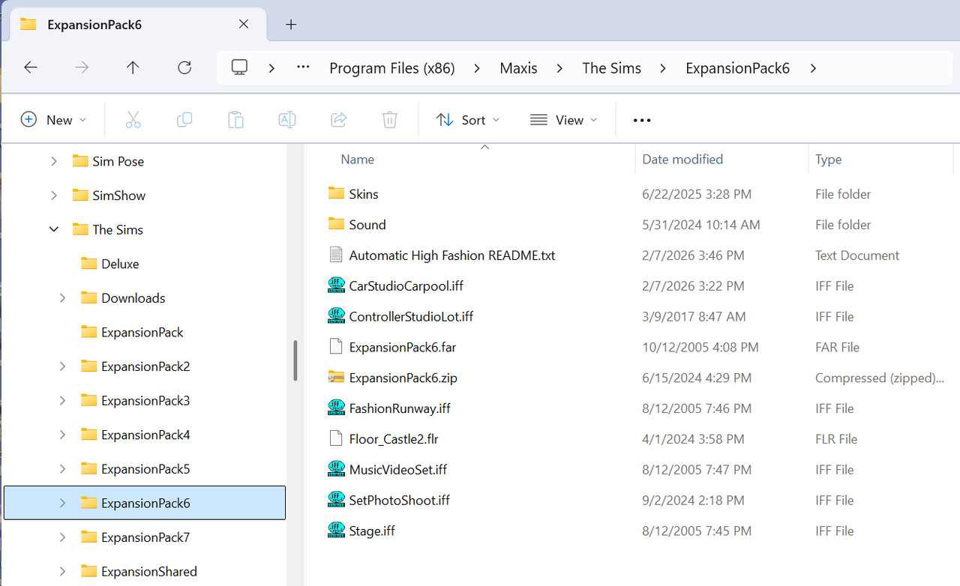Collapse The Sims tree node
The width and height of the screenshot is (960, 586).
click(53, 229)
